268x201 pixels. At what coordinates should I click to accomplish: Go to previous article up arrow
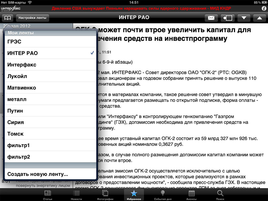pos(259,18)
